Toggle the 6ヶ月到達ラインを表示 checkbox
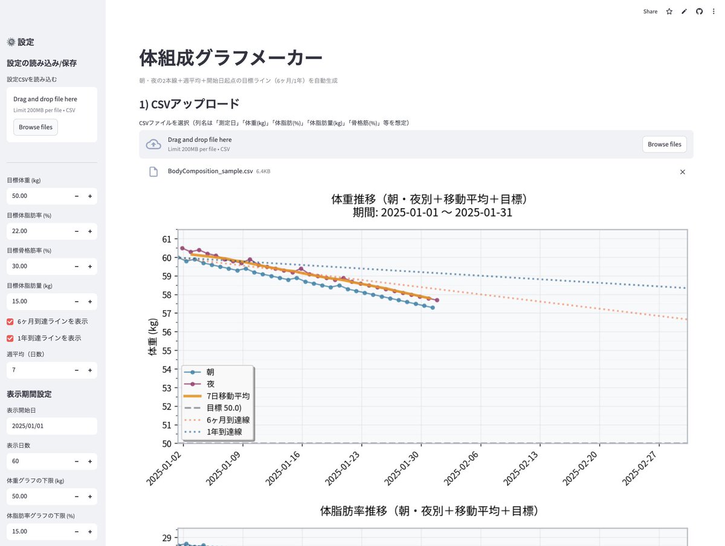 10,322
